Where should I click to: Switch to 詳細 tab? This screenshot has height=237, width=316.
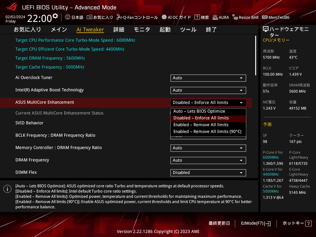click(x=119, y=30)
